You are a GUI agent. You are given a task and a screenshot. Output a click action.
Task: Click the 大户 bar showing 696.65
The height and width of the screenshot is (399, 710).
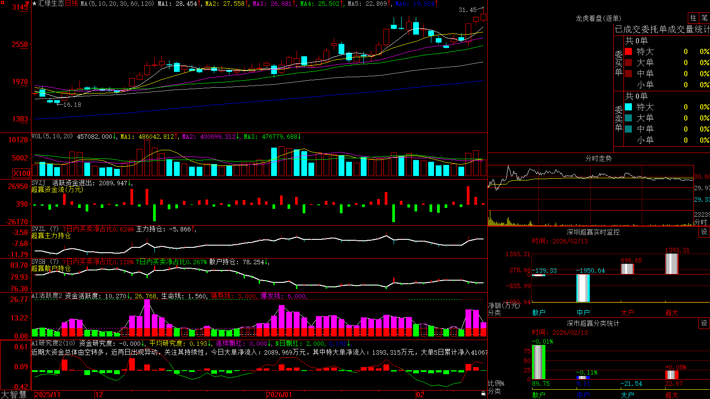tap(627, 269)
